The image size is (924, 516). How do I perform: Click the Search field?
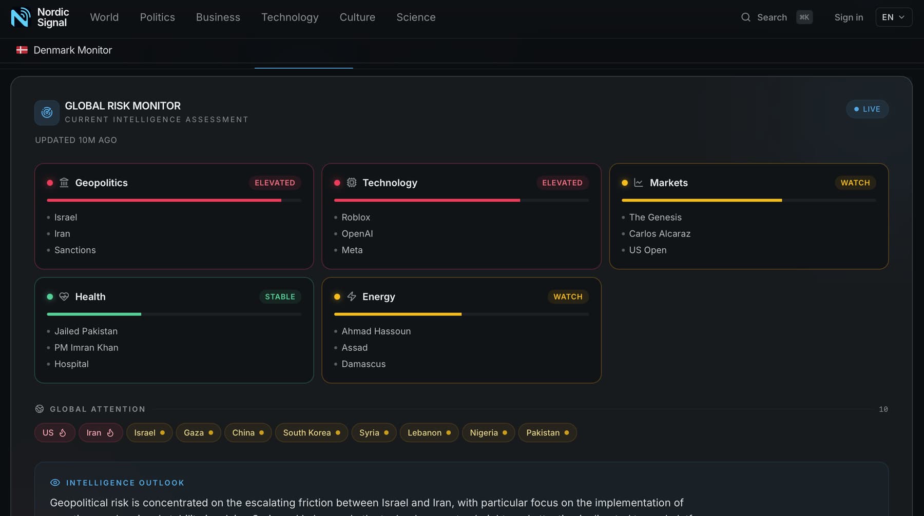click(777, 17)
